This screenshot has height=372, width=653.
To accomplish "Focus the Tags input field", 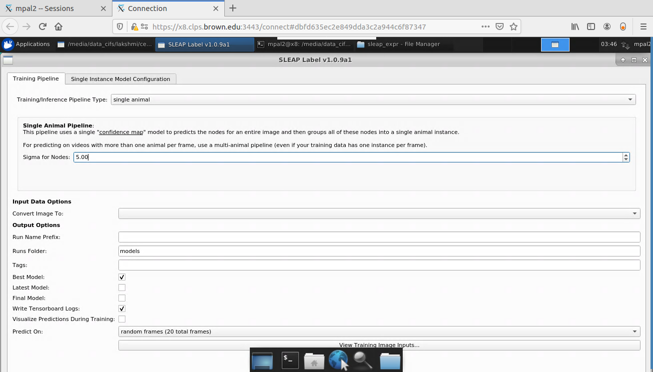I will (379, 265).
